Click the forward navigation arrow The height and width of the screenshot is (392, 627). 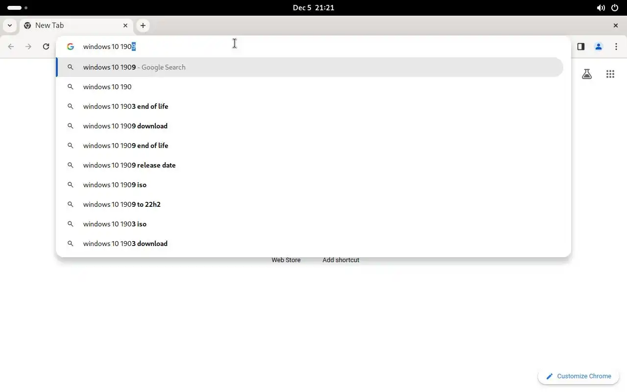(28, 47)
